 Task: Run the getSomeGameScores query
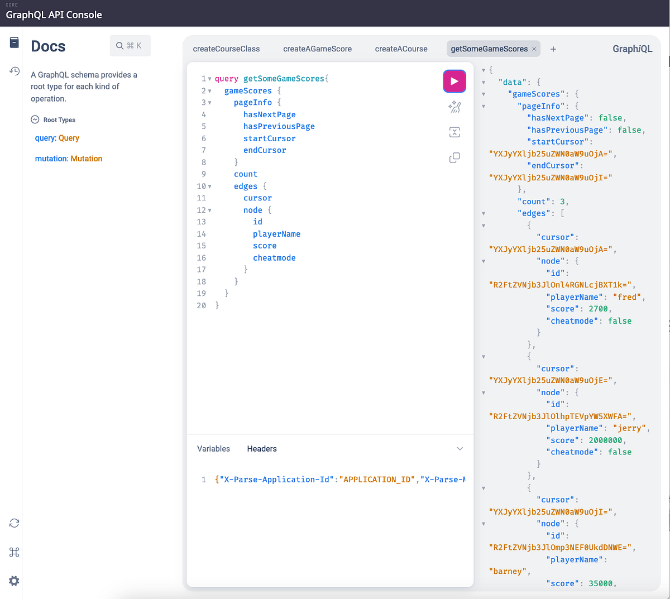pyautogui.click(x=454, y=81)
